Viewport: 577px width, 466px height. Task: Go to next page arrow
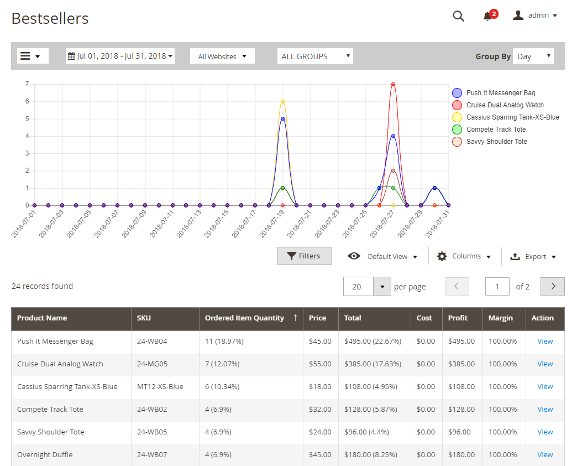(552, 286)
